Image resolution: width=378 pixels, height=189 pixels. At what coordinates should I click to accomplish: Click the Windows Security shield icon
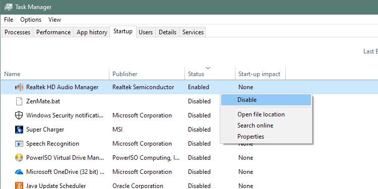[19, 115]
